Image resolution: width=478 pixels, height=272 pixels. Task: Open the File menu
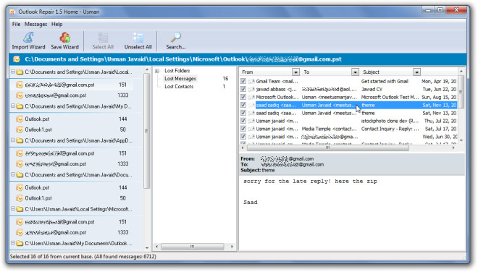click(x=16, y=24)
